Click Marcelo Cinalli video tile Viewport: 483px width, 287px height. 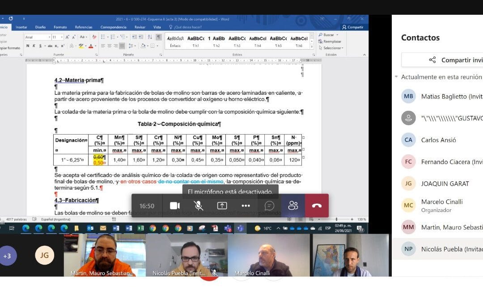pyautogui.click(x=269, y=255)
